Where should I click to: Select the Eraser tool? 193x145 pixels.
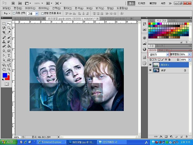(x=4, y=46)
